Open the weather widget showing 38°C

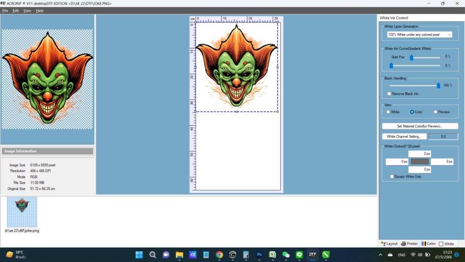[16, 255]
